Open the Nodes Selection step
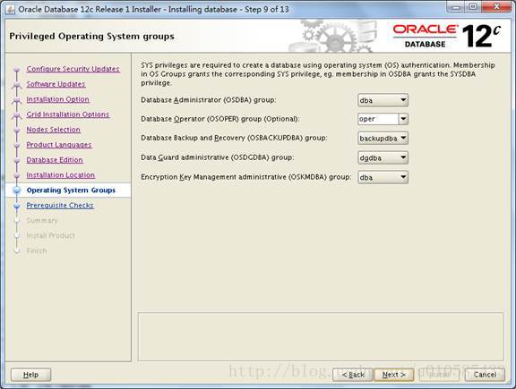The width and height of the screenshot is (516, 389). (x=54, y=130)
